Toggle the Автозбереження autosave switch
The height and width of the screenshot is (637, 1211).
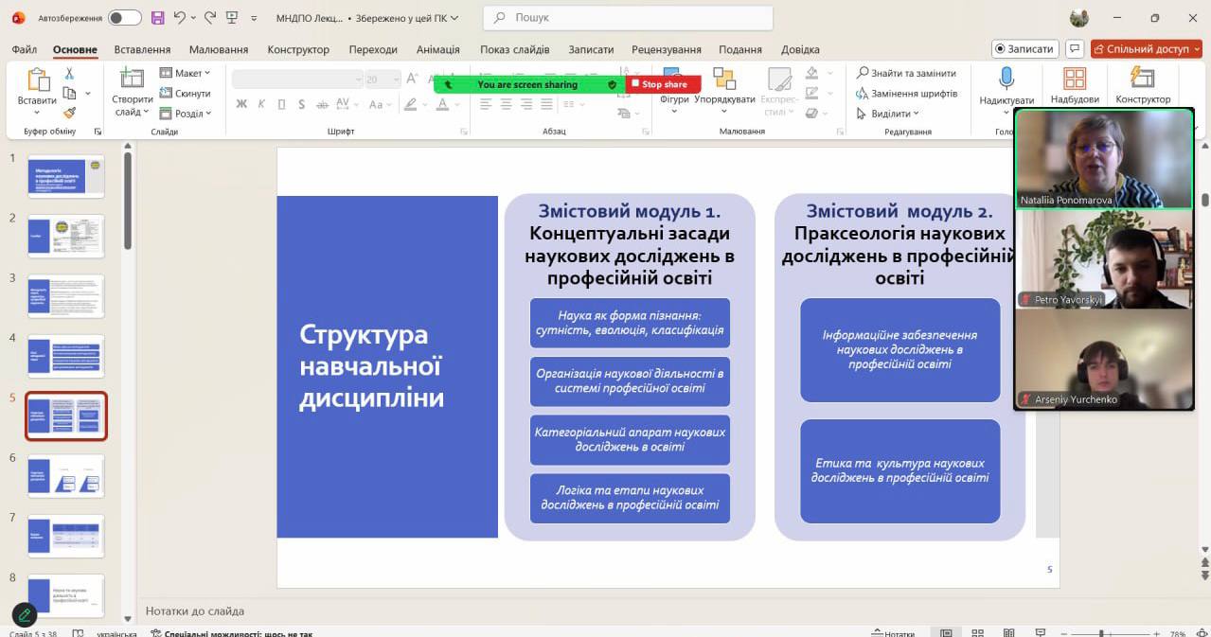coord(124,18)
